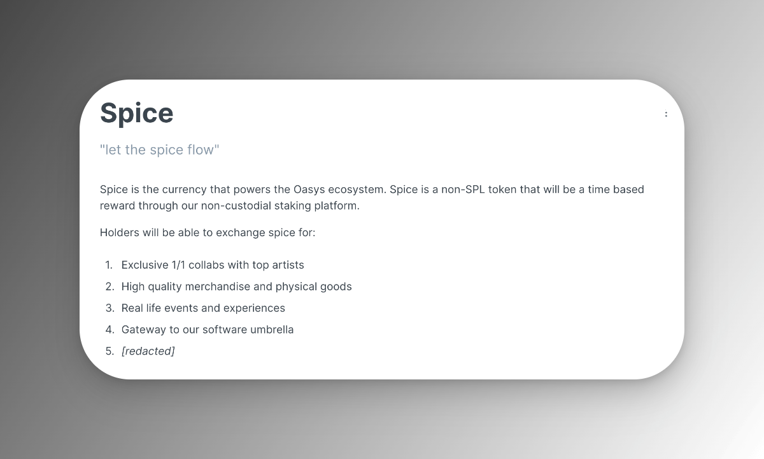The width and height of the screenshot is (764, 459).
Task: Click the word "merchandise" in the list
Action: point(218,287)
